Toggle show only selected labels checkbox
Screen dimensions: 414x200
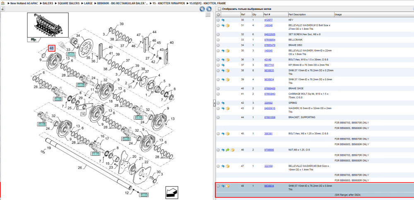pyautogui.click(x=219, y=9)
